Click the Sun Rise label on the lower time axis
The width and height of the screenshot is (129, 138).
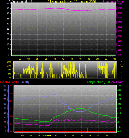(47, 136)
